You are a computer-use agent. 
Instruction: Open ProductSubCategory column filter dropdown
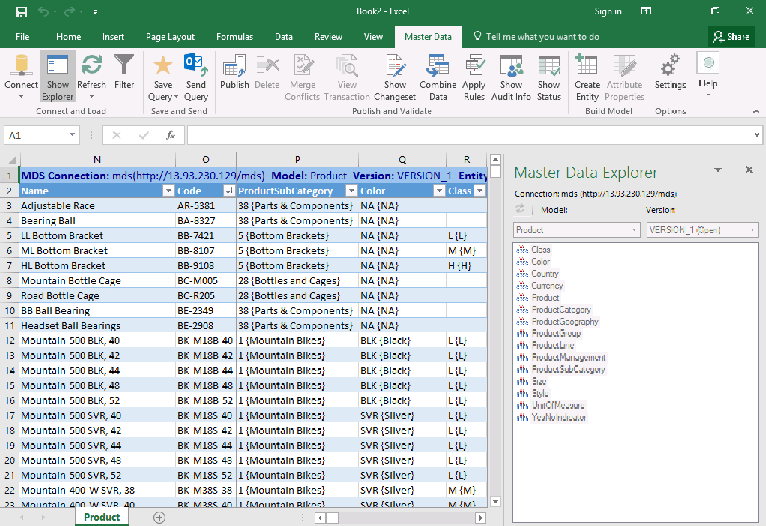click(352, 191)
